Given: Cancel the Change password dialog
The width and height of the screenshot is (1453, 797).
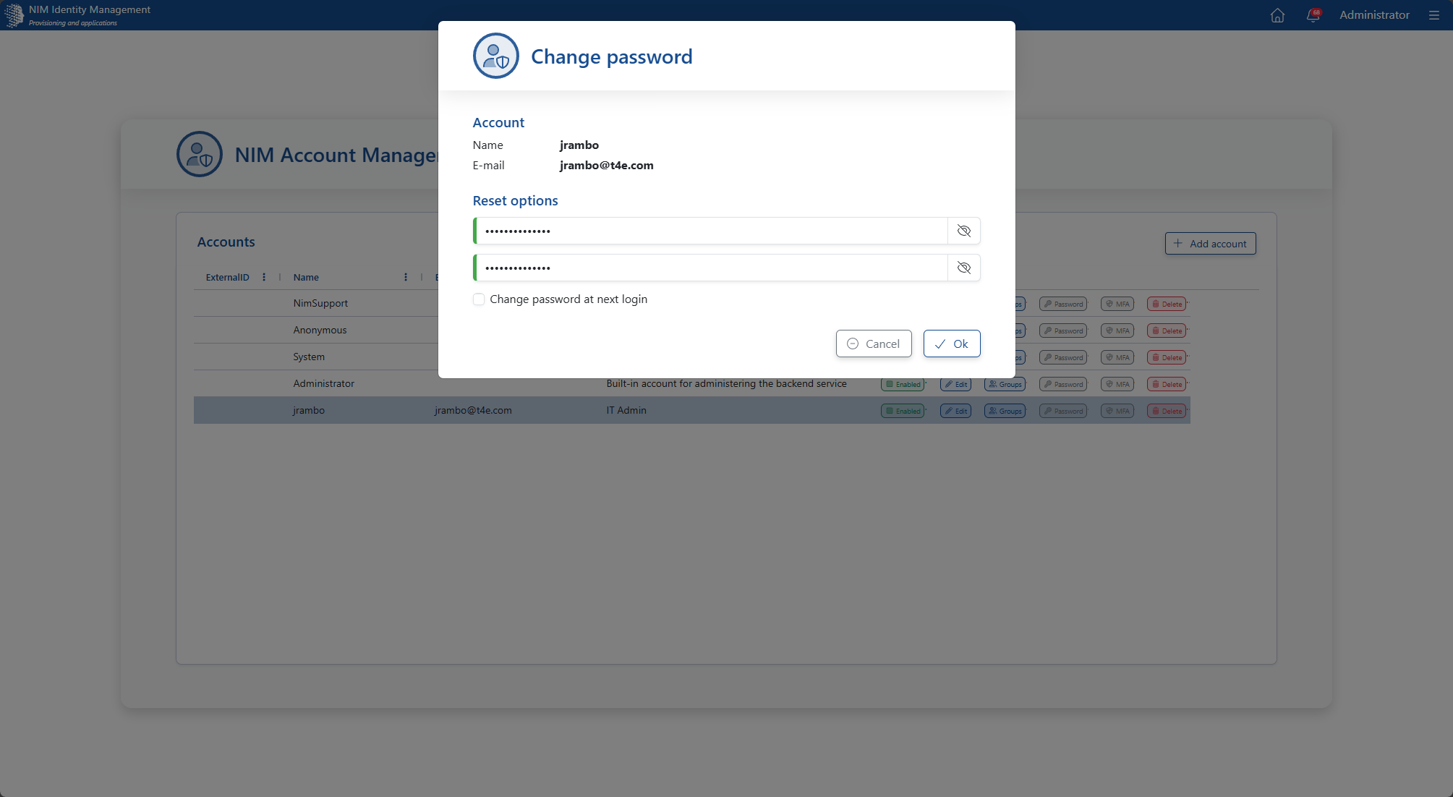Looking at the screenshot, I should 874,344.
